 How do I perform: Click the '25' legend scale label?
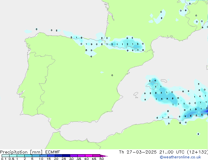pos(64,159)
